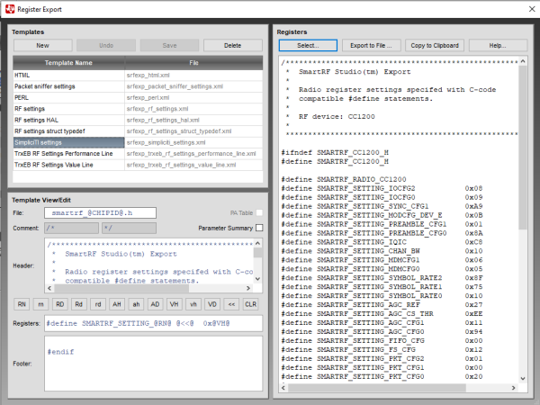The height and width of the screenshot is (405, 540).
Task: Open the Help... button
Action: (x=498, y=46)
